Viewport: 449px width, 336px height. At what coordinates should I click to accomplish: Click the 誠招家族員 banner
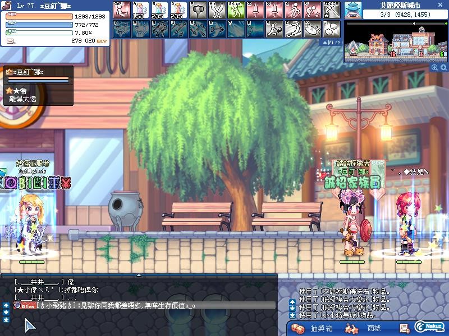pyautogui.click(x=353, y=183)
